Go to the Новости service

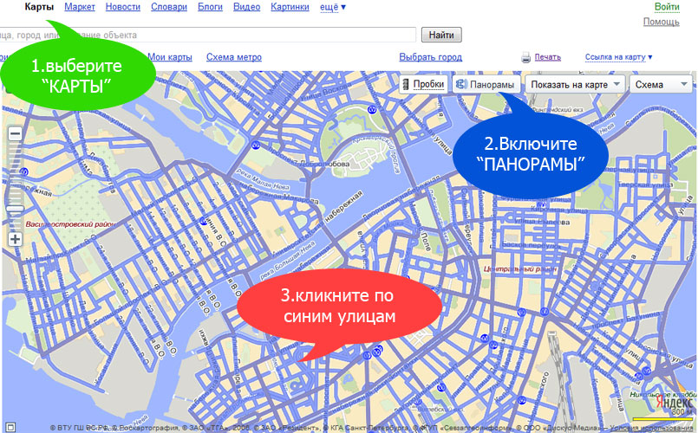123,7
